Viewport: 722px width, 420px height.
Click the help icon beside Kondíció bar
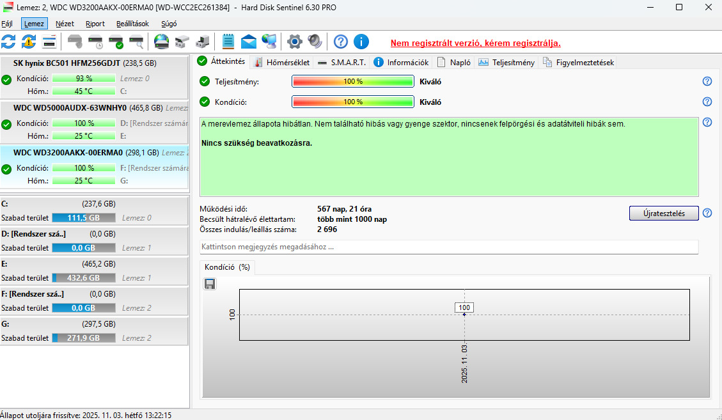pos(707,102)
